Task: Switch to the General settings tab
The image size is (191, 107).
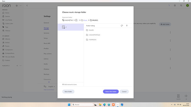Action: 46,23
